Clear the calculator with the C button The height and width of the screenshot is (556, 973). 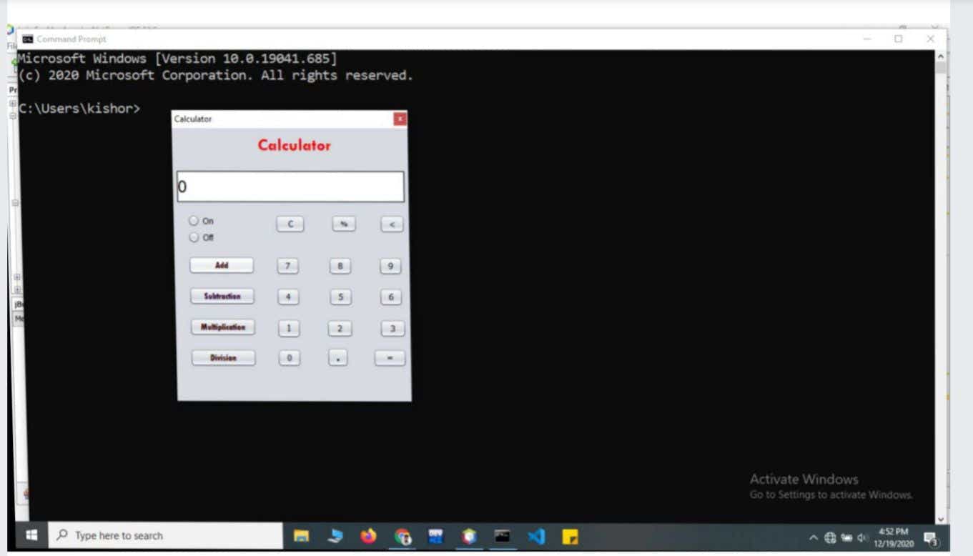click(290, 224)
